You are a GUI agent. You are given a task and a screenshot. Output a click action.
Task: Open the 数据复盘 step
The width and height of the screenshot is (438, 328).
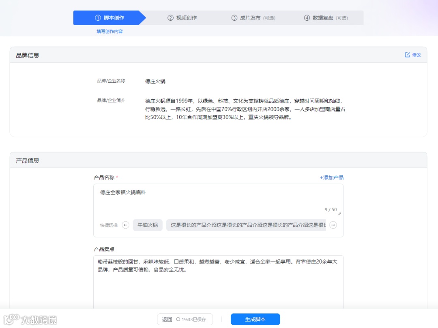[x=326, y=18]
